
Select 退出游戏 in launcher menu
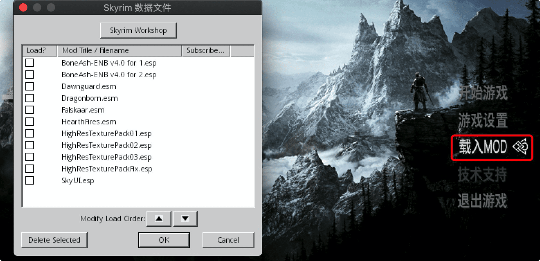pyautogui.click(x=482, y=201)
